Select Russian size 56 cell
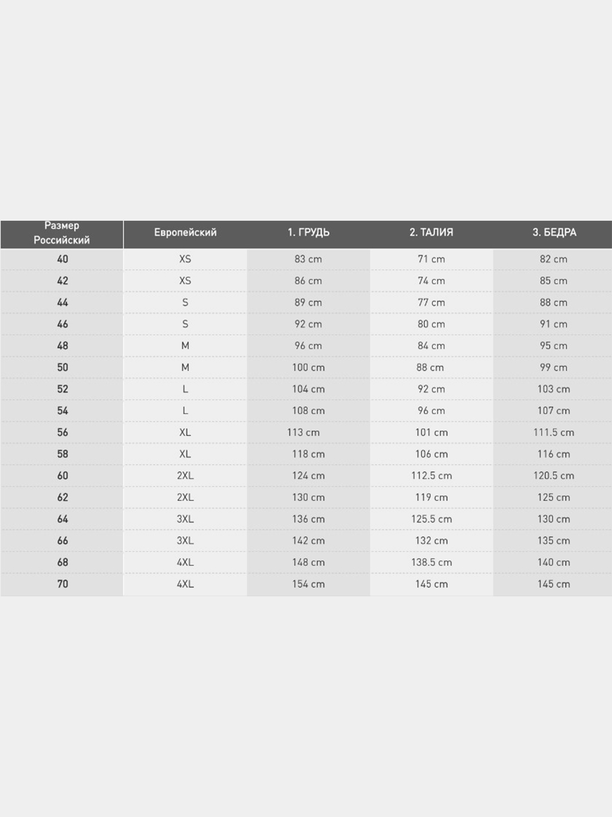612x817 pixels. point(62,432)
